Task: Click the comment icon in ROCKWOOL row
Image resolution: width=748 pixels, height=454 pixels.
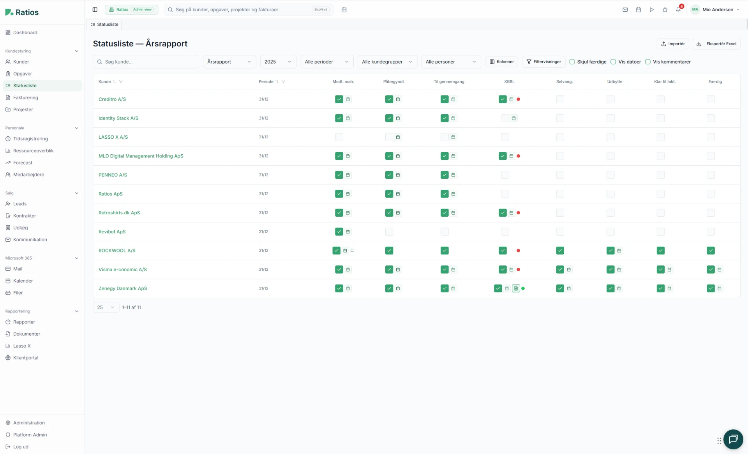Action: tap(353, 251)
